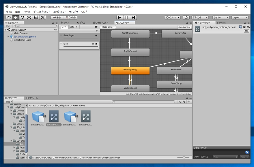Expand SD_unitychan_generic in Hierarchy

tap(8, 37)
